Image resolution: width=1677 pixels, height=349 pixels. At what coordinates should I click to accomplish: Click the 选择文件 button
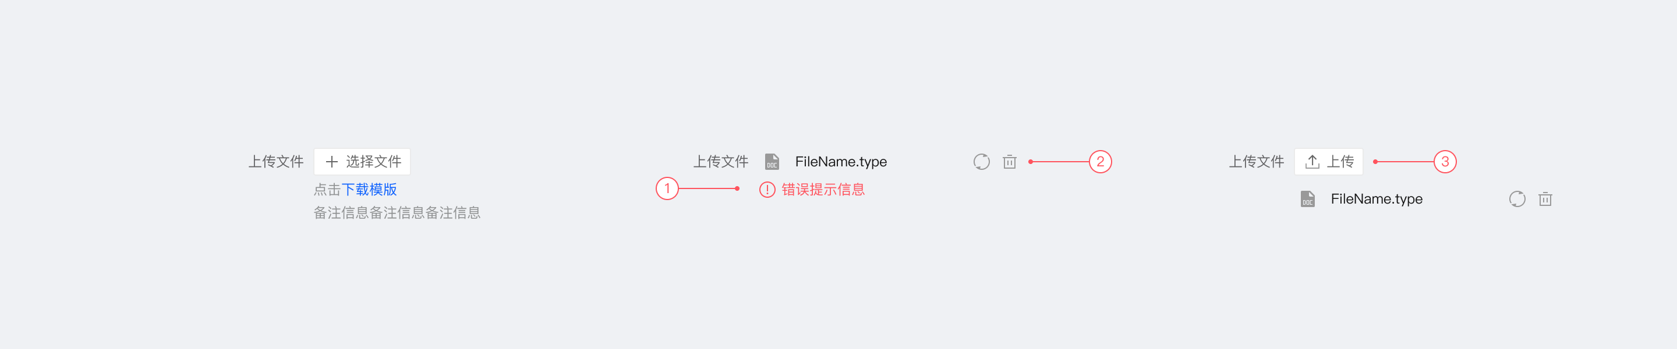click(362, 162)
